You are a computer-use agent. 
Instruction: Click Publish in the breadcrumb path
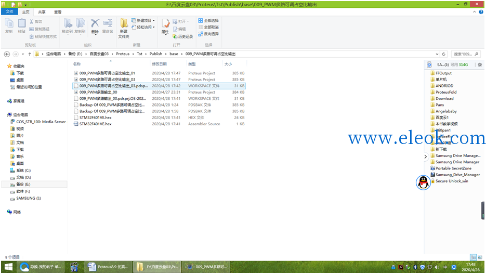156,54
